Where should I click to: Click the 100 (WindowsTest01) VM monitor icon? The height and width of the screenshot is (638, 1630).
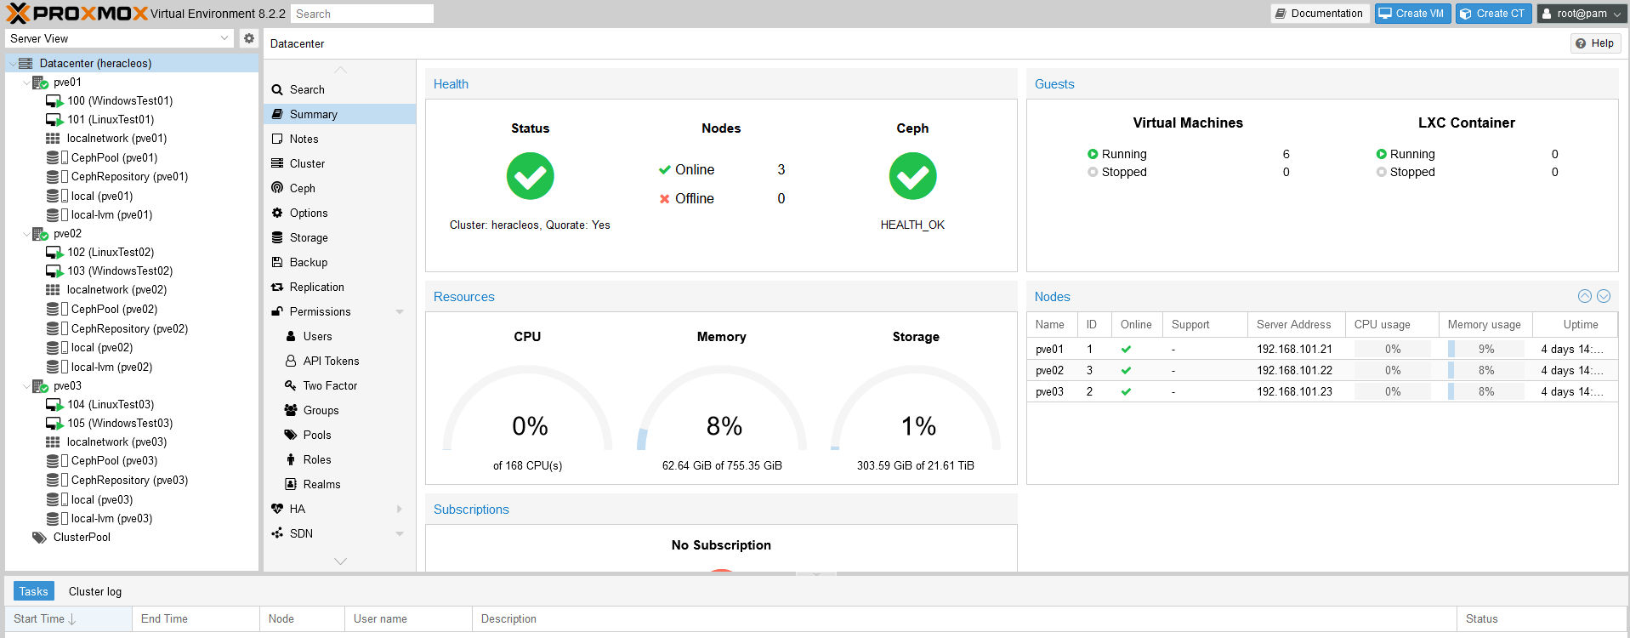pos(54,101)
